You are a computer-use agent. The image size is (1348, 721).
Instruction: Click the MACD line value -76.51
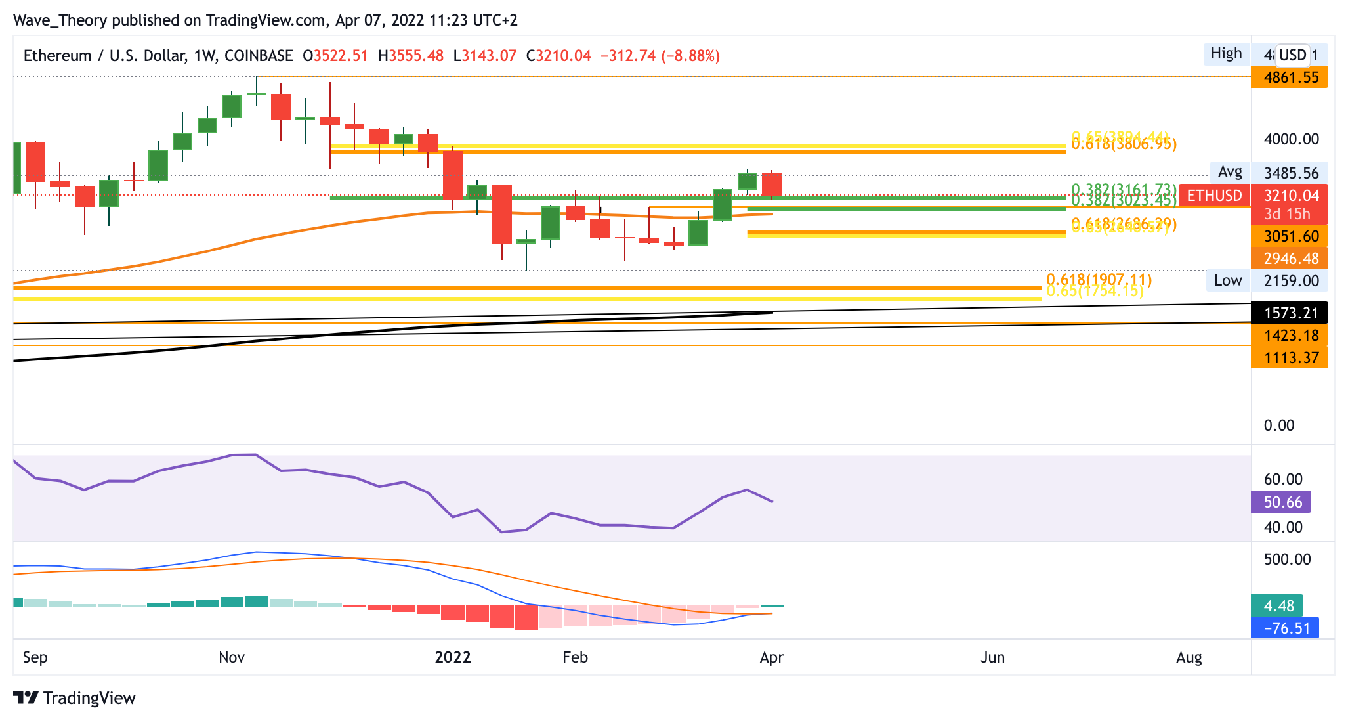point(1285,628)
